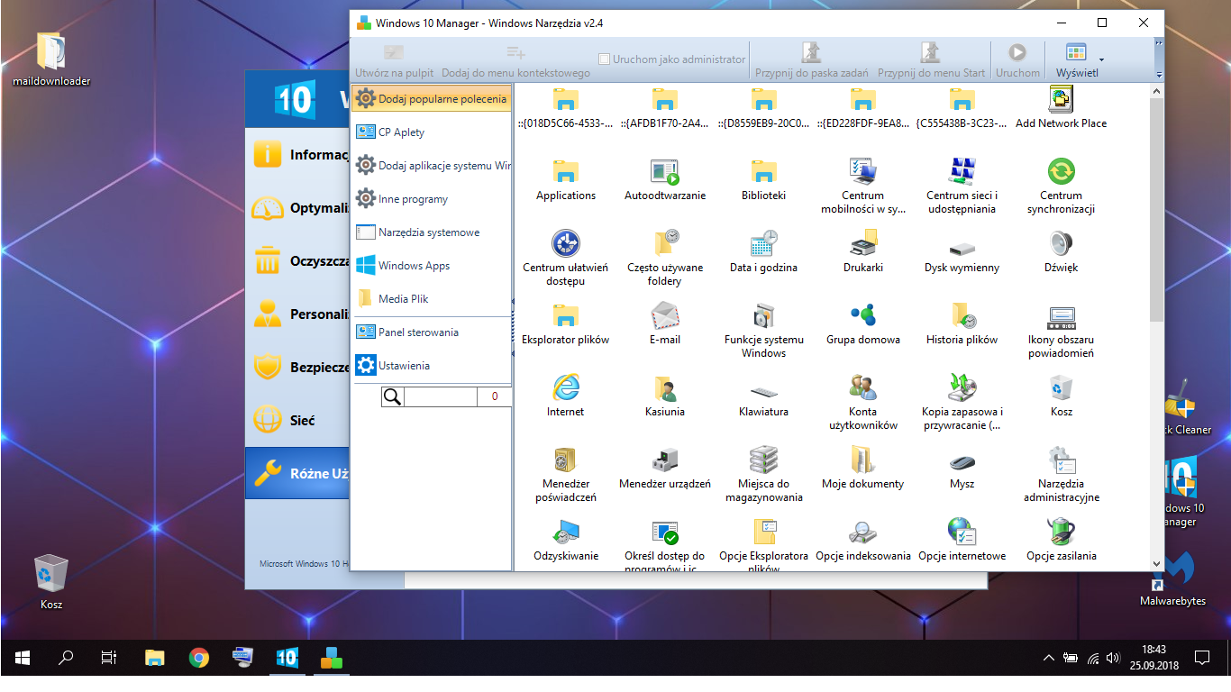Select Malwarebytes desktop shortcut

coord(1172,578)
